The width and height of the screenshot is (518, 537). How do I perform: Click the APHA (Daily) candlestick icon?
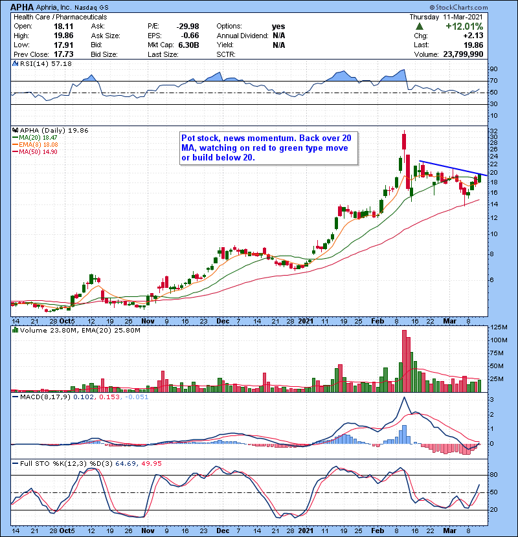coord(15,130)
